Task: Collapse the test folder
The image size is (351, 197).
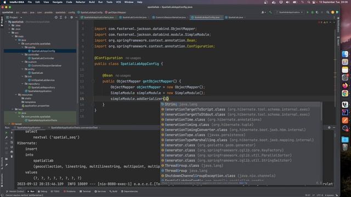Action: 13,109
